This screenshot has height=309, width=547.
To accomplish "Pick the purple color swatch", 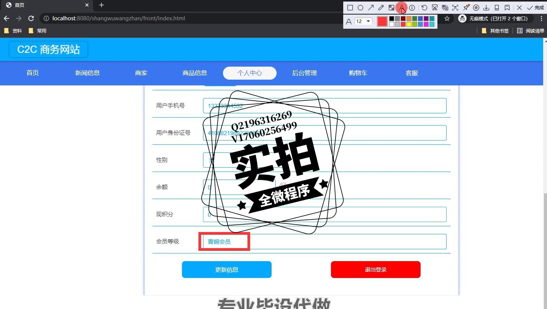I will click(x=426, y=18).
